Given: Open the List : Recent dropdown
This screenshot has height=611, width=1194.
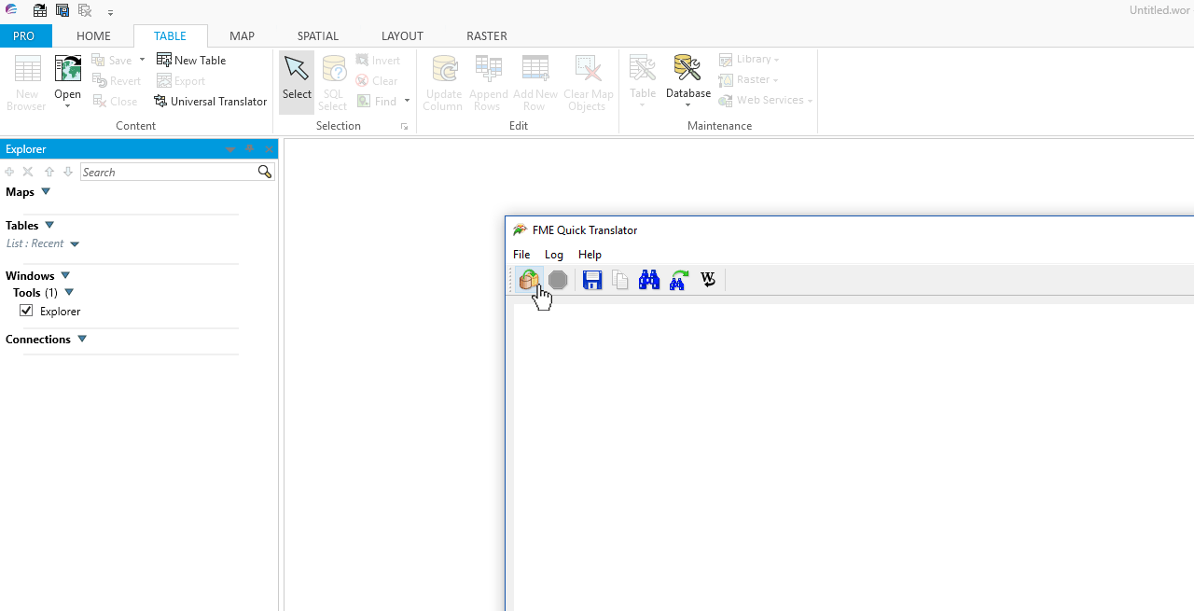Looking at the screenshot, I should click(x=75, y=244).
